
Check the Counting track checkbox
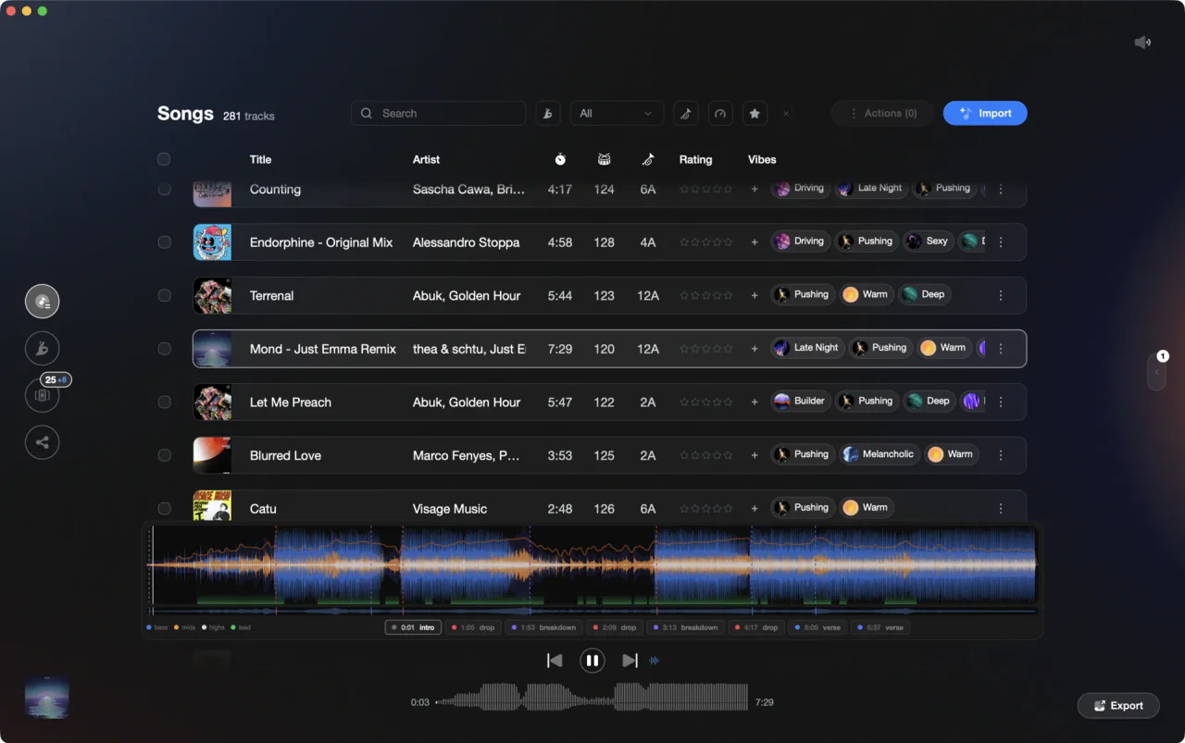point(164,189)
